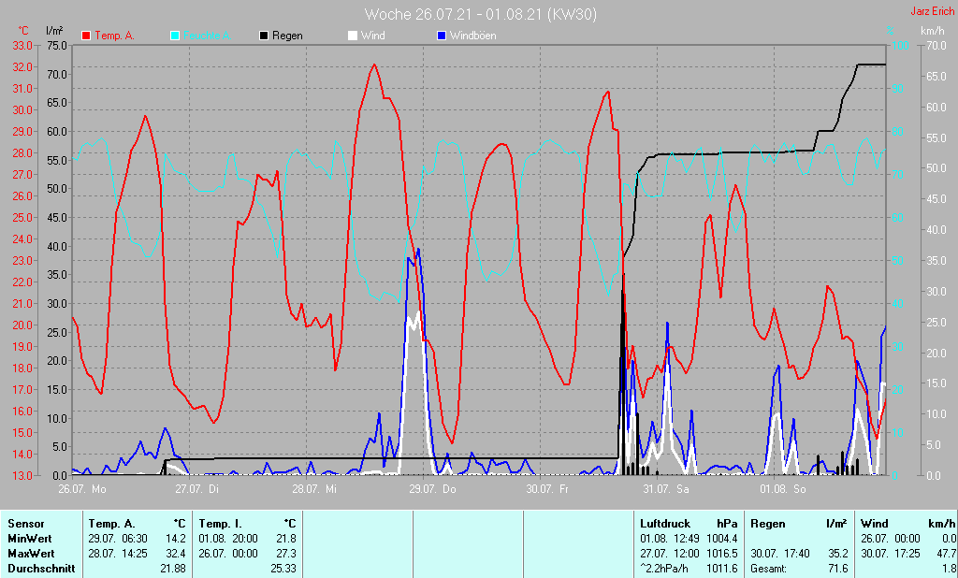
Task: Click the 'MinWert' row label
Action: [29, 539]
